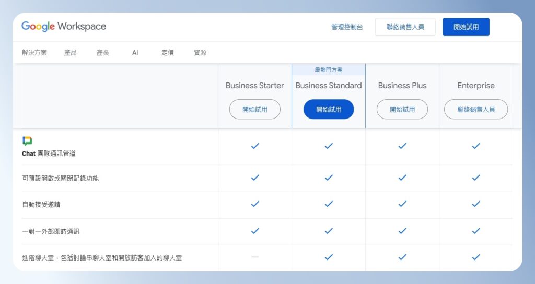Viewport: 535px width, 284px height.
Task: Click the 進階聊天室 feature row label
Action: (x=102, y=258)
